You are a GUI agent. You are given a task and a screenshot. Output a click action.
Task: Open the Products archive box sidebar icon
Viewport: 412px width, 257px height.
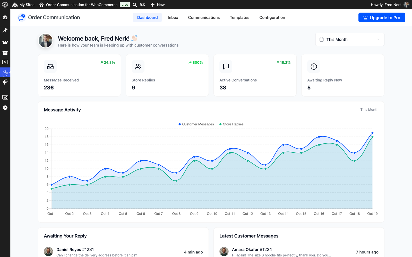tap(5, 53)
